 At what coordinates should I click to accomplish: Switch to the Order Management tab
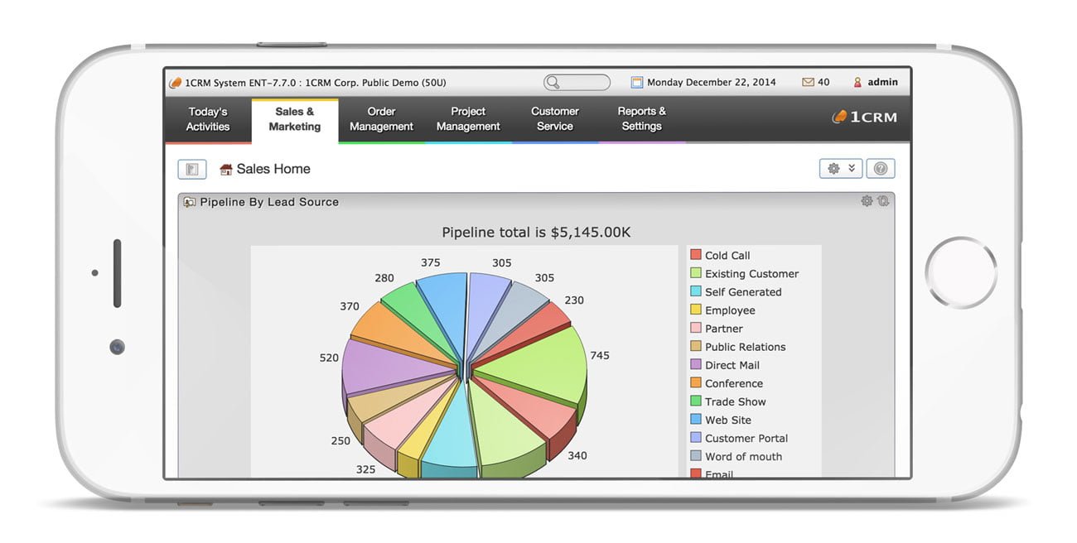[x=381, y=119]
